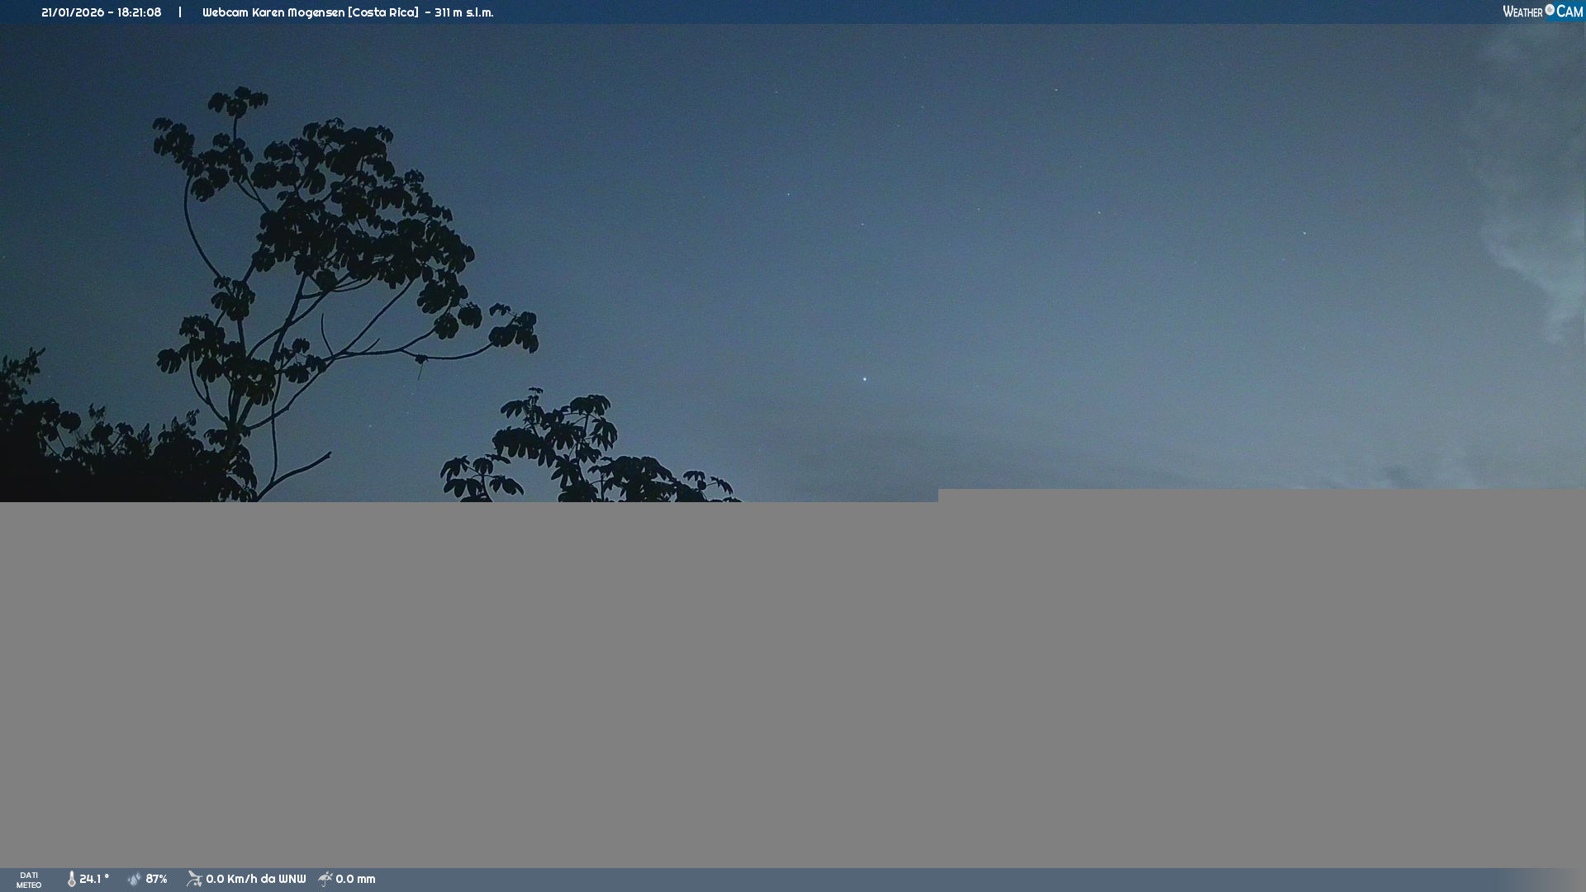The width and height of the screenshot is (1586, 892).
Task: Click the DATI METEO label
Action: [x=29, y=880]
